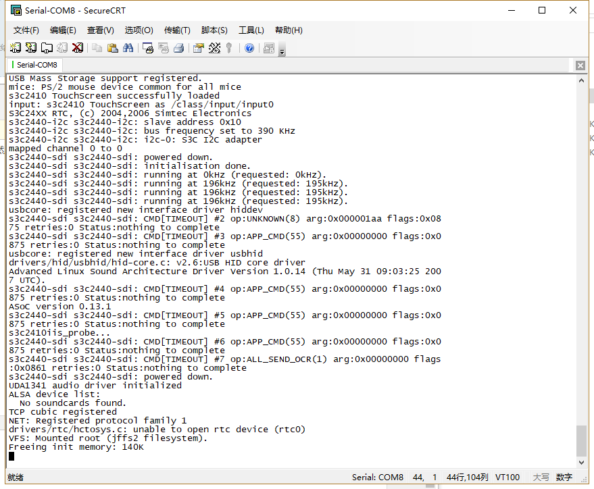Click the 44行,104列 status entry
This screenshot has width=594, height=489.
[467, 478]
